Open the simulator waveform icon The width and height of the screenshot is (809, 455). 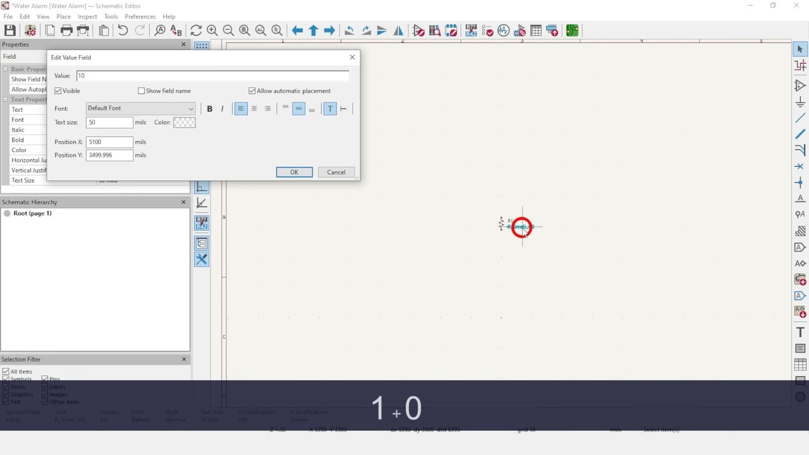coord(503,30)
